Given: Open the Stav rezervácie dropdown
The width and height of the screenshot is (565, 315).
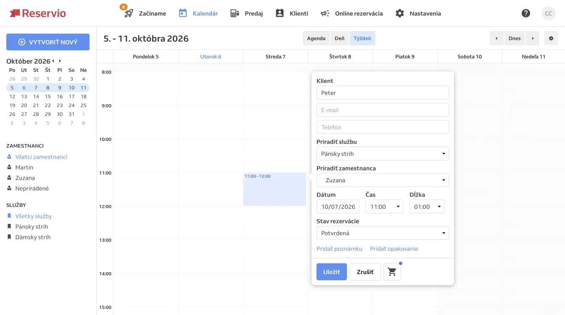Looking at the screenshot, I should pos(383,233).
